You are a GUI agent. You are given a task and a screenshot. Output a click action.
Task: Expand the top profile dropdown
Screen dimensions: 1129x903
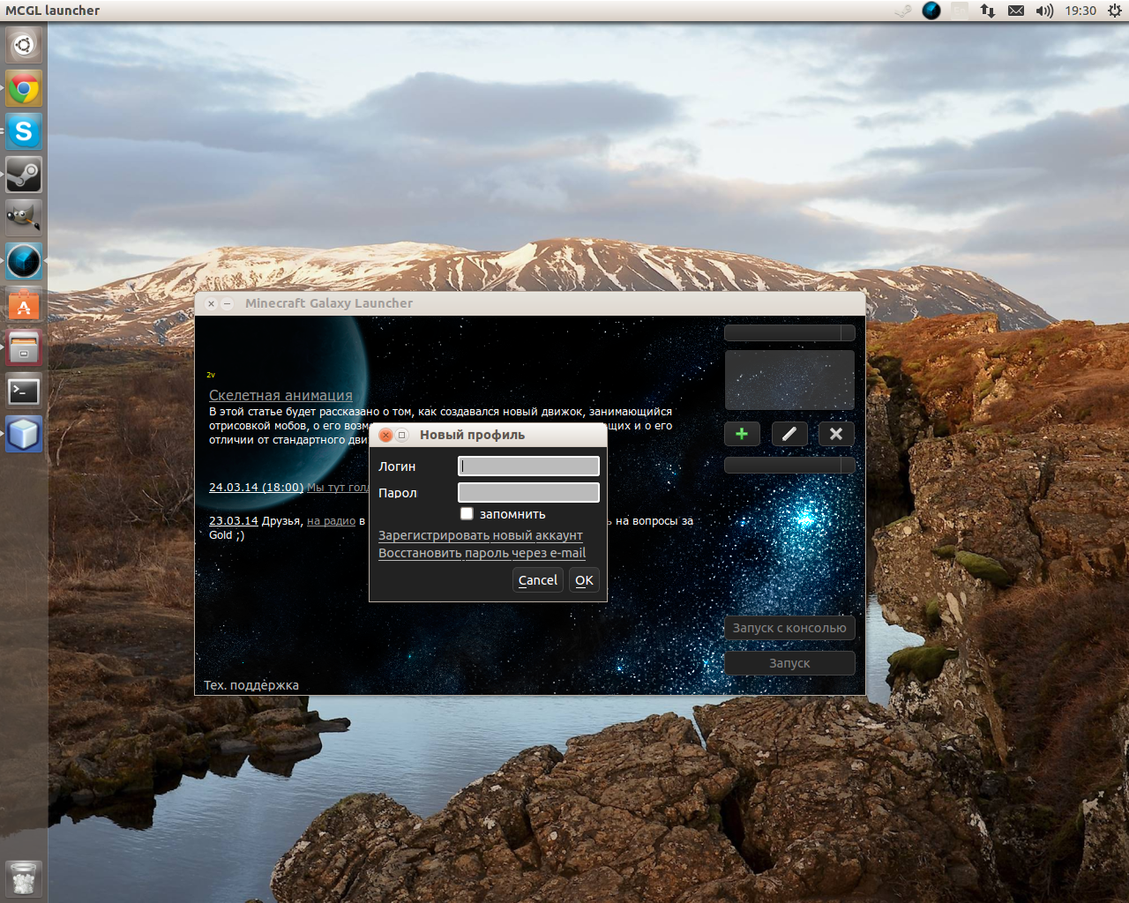[789, 332]
